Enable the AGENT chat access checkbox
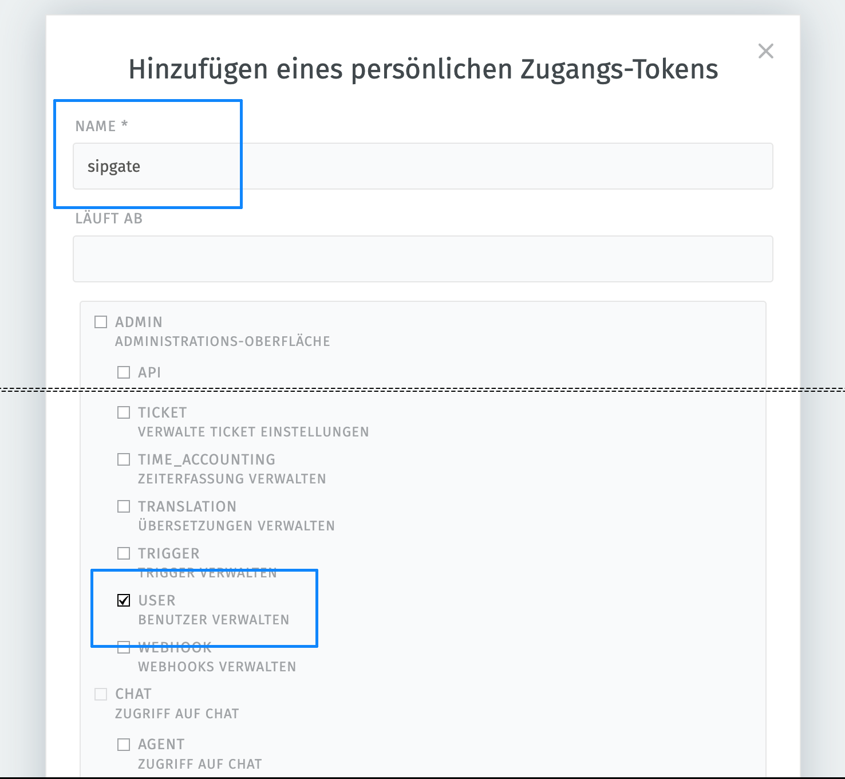 [x=123, y=743]
